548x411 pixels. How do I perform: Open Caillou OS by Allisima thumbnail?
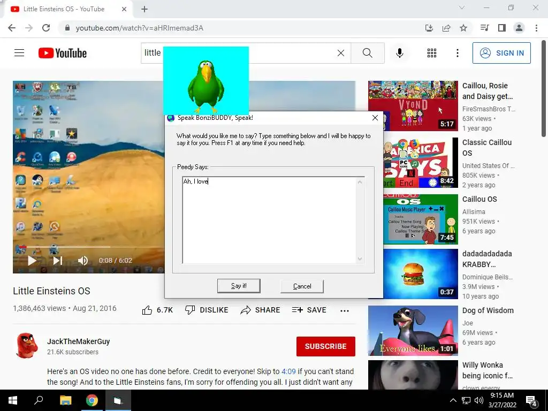(421, 219)
